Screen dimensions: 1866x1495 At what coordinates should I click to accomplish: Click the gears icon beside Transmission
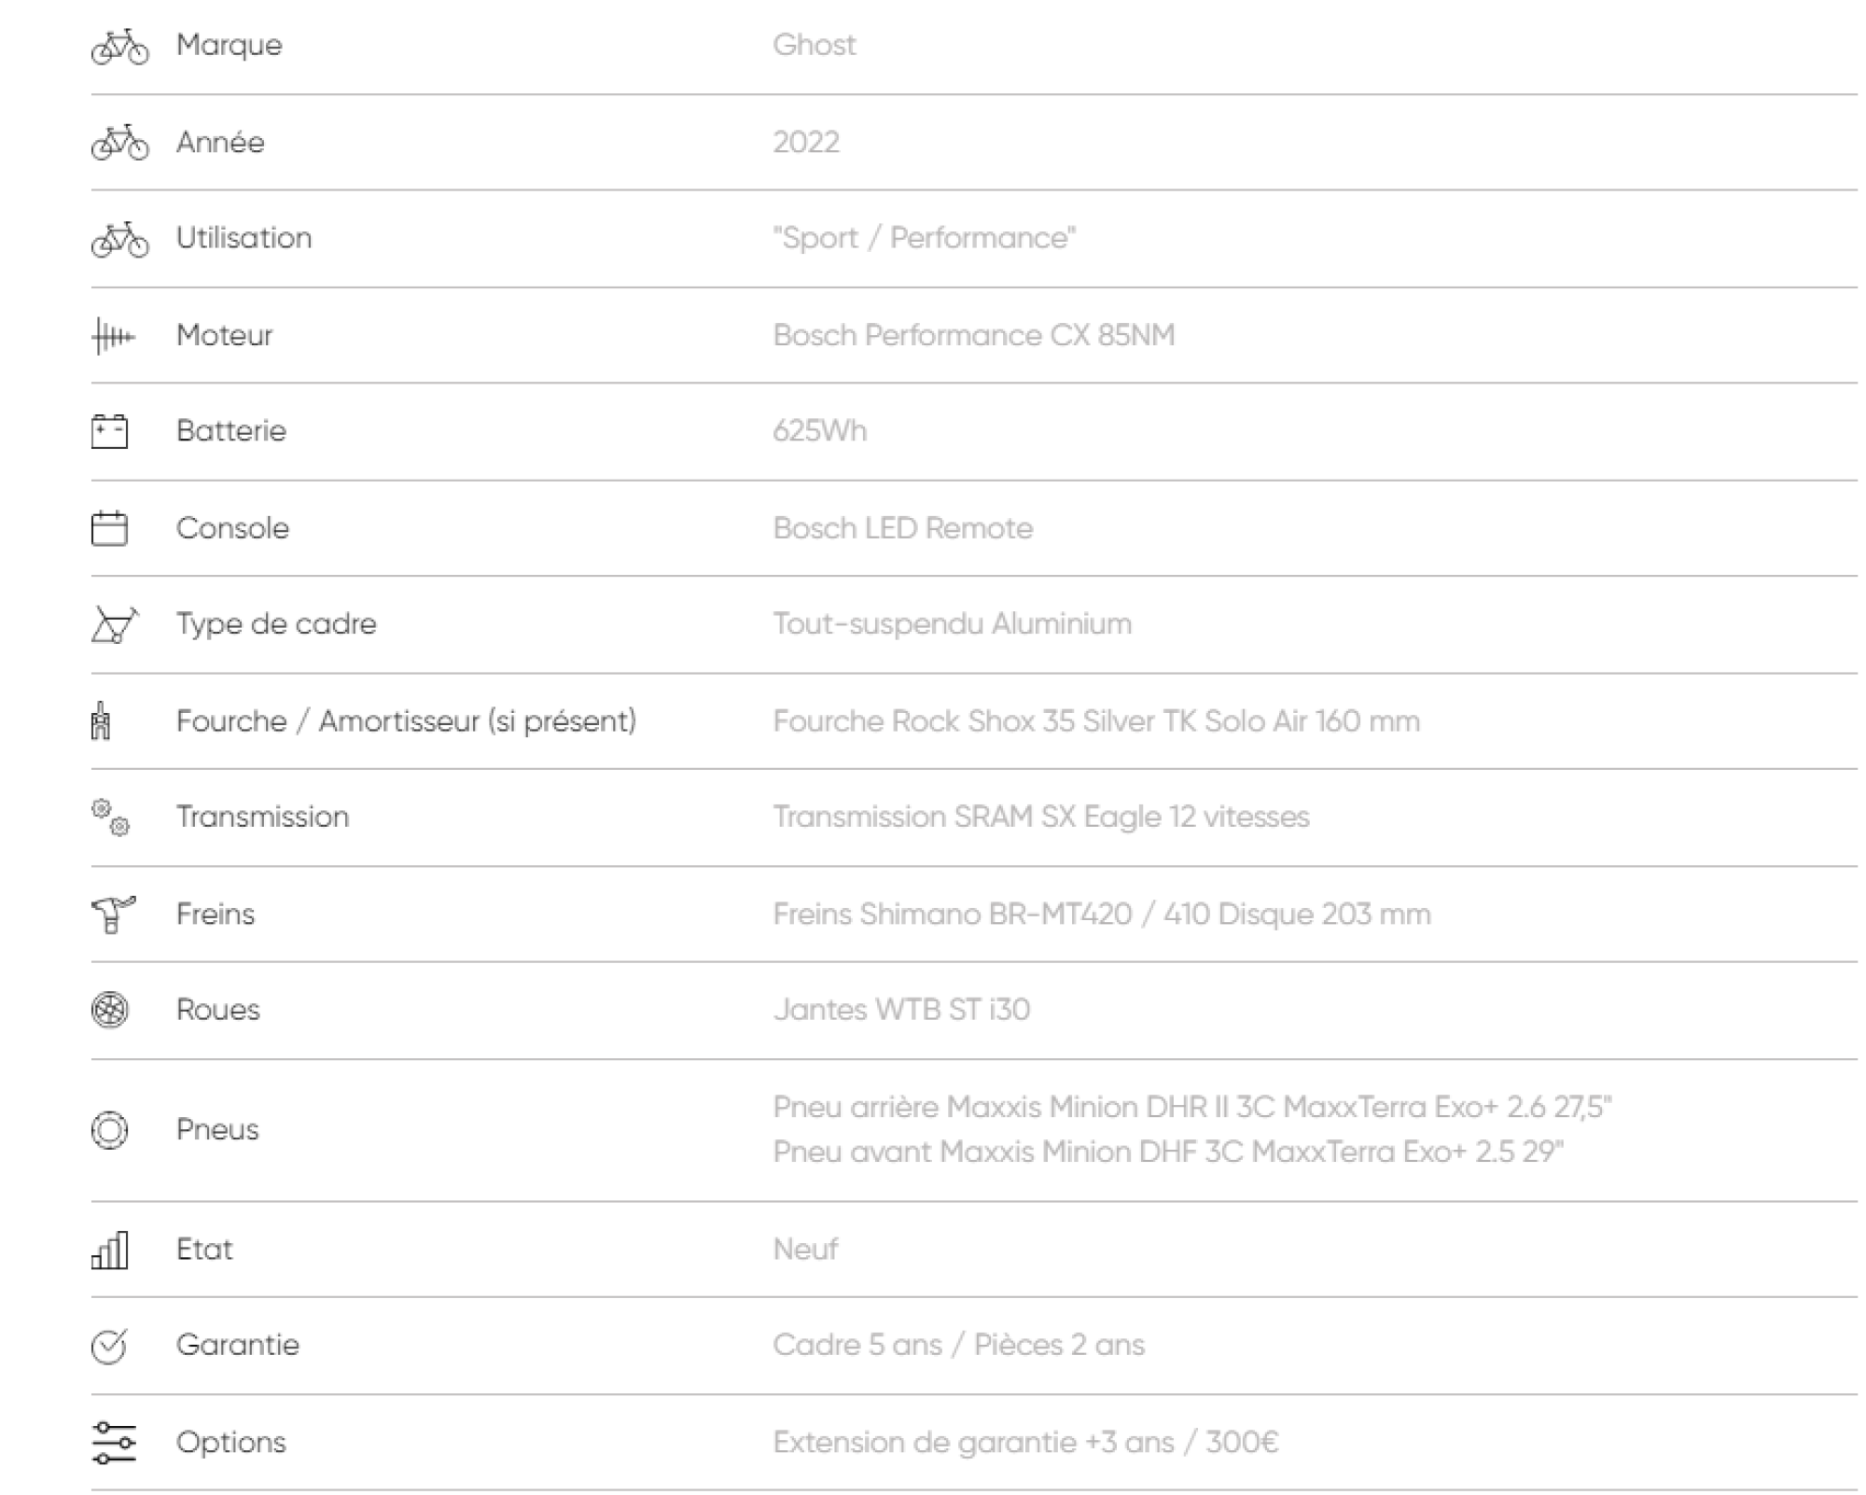[x=110, y=817]
